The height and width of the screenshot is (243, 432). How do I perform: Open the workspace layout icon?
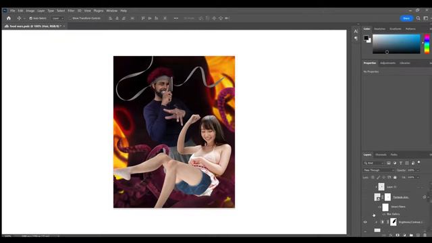point(426,18)
